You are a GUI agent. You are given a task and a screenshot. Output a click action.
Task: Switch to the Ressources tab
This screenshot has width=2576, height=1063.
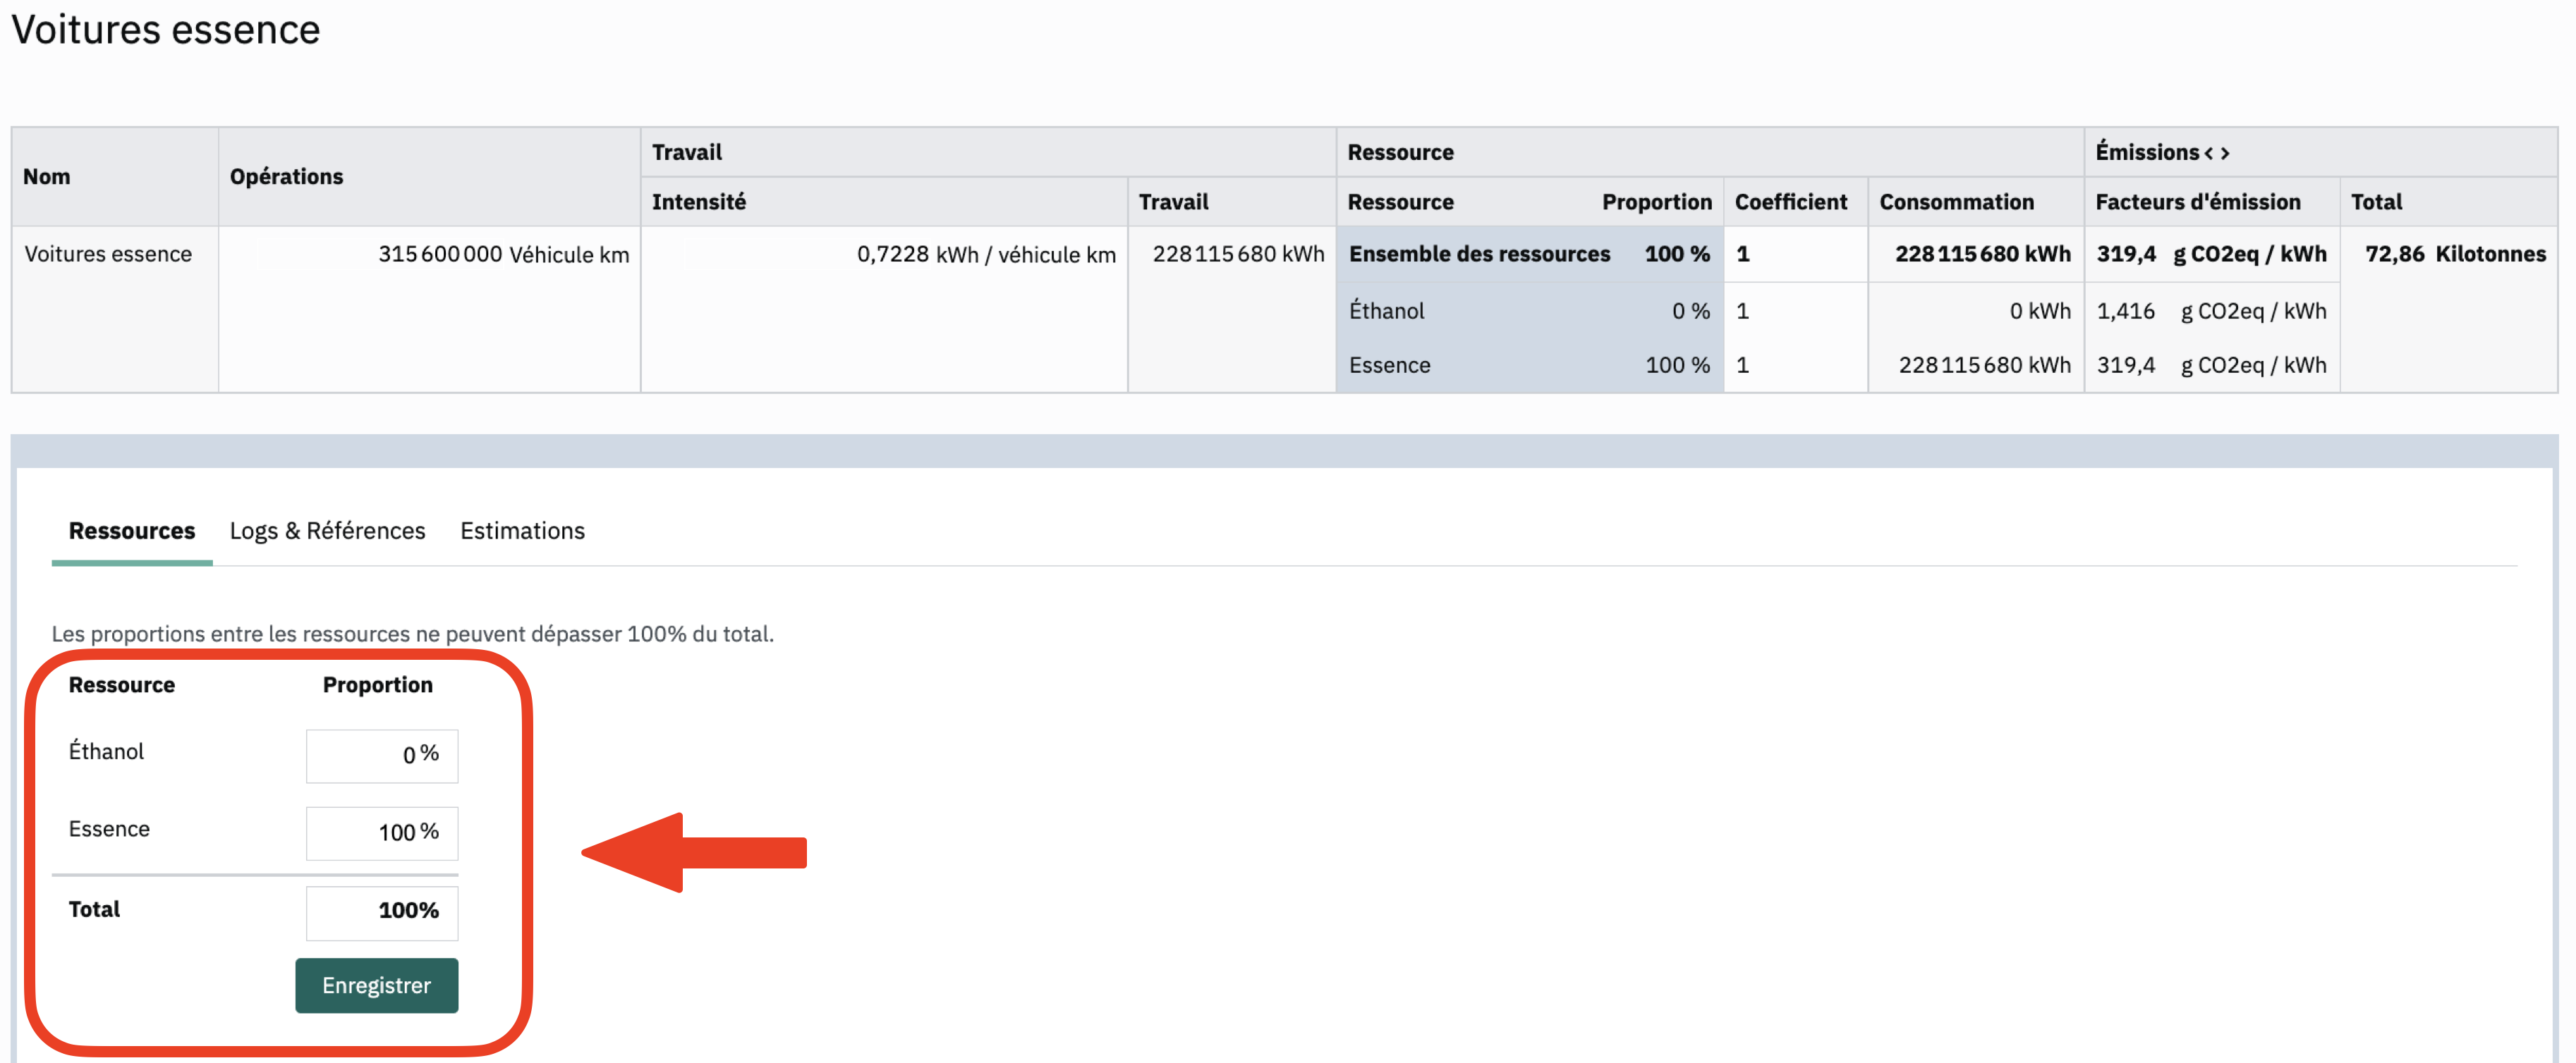tap(132, 531)
